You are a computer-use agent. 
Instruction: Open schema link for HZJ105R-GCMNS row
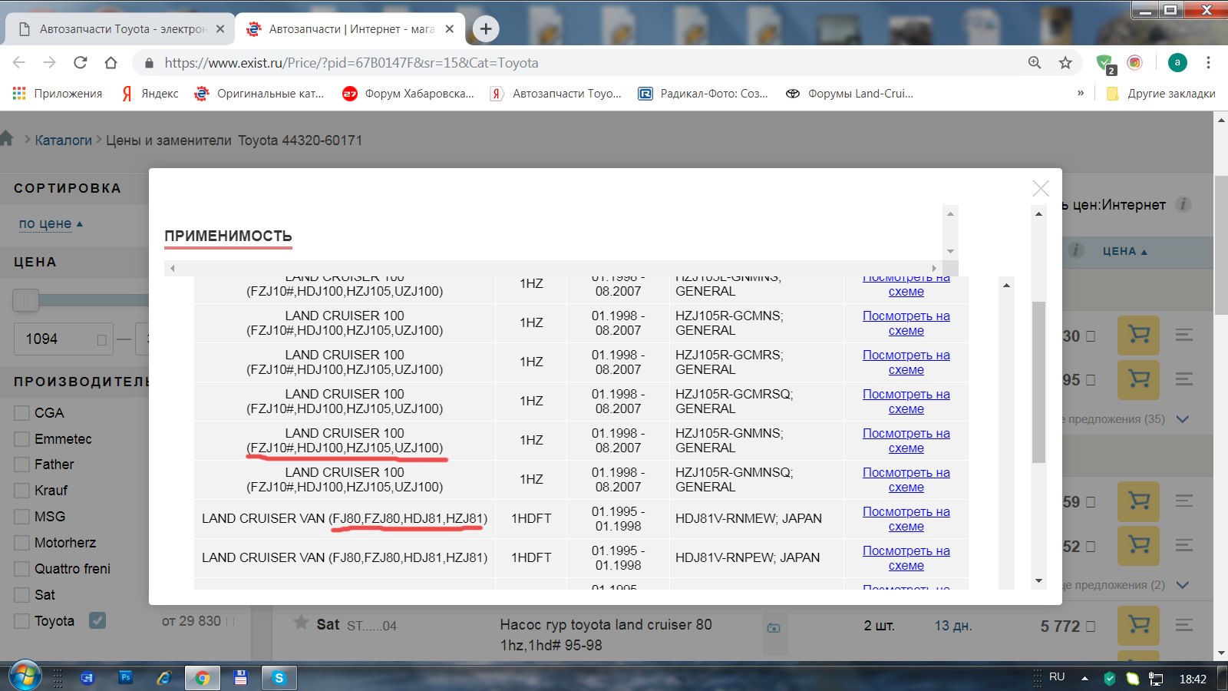coord(906,323)
